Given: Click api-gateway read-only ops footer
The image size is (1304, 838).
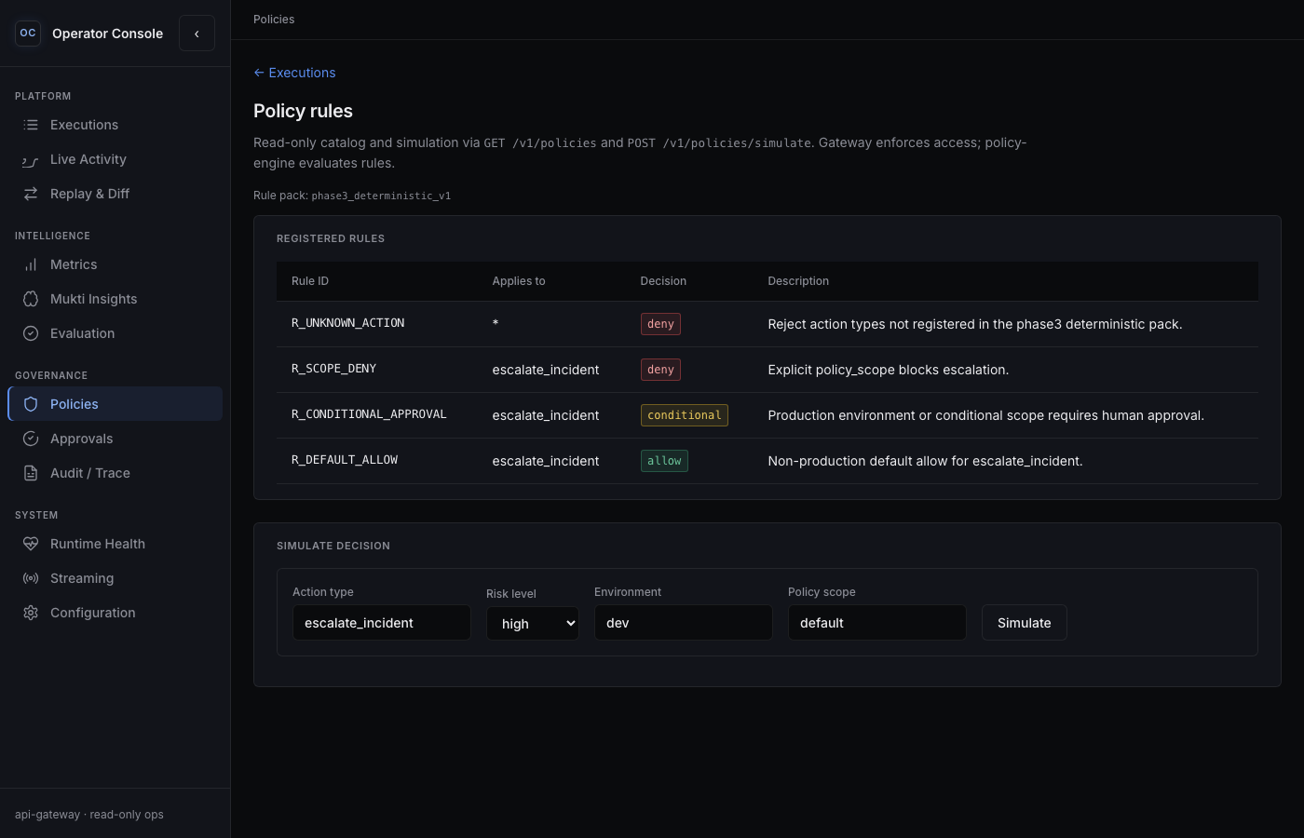Looking at the screenshot, I should tap(89, 815).
